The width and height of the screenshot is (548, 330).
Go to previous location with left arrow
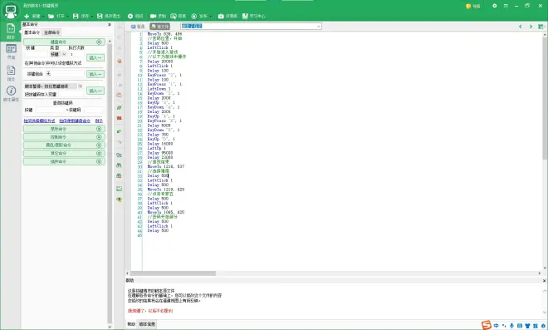pos(521,27)
